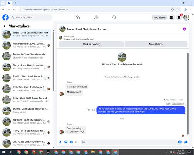Open Task View on the taskbar
This screenshot has width=194, height=155.
(11, 152)
